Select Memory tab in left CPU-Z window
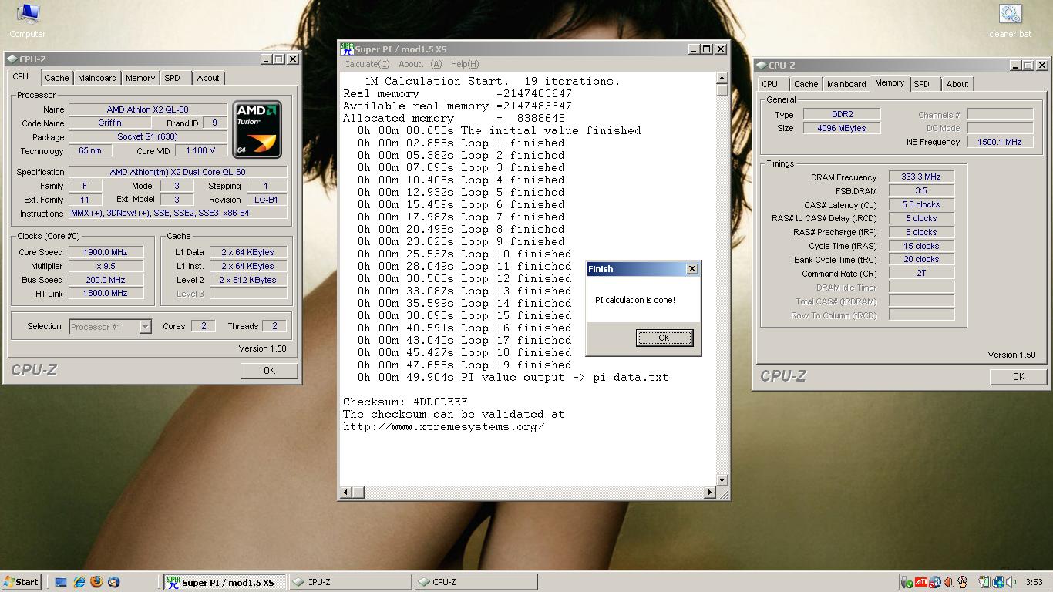The height and width of the screenshot is (592, 1053). [x=140, y=78]
